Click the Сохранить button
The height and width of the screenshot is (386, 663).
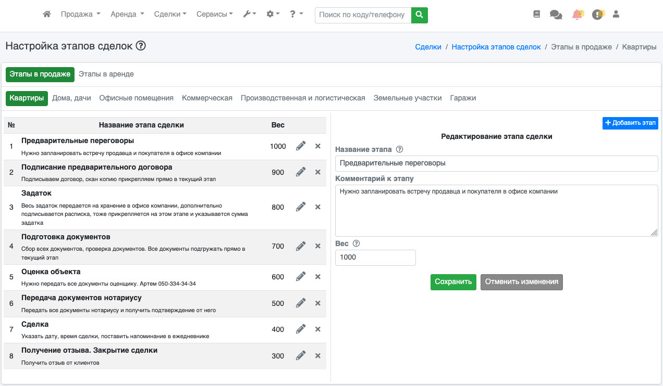[453, 282]
